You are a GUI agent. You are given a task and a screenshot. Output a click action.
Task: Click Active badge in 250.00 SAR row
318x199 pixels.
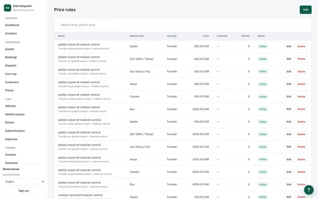(263, 46)
